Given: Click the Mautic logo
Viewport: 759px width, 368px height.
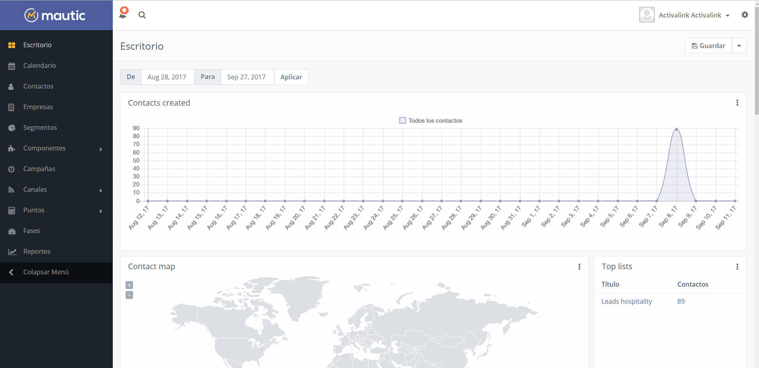Looking at the screenshot, I should pyautogui.click(x=56, y=15).
